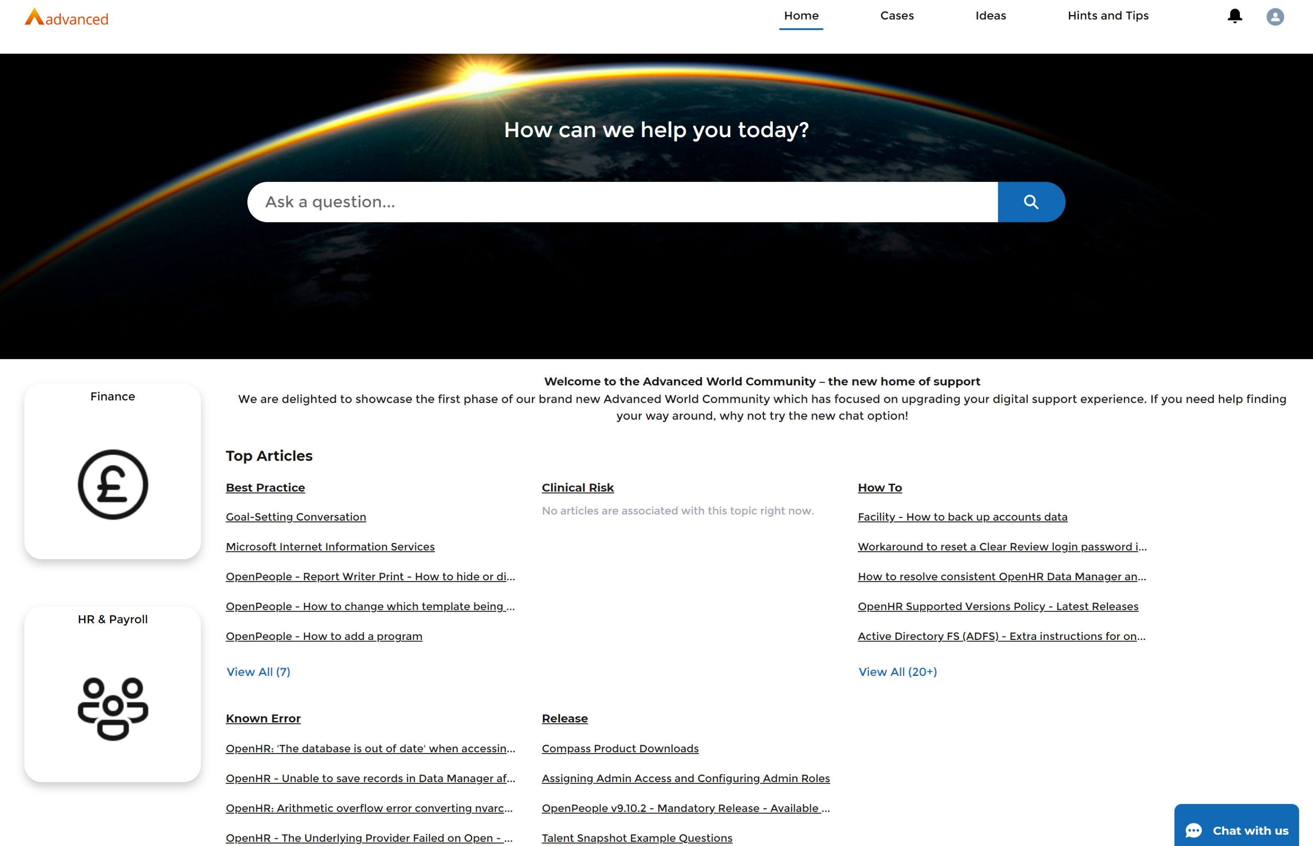Open OpenPeople v9.10.2 Mandatory Release article
1313x846 pixels.
click(x=686, y=808)
